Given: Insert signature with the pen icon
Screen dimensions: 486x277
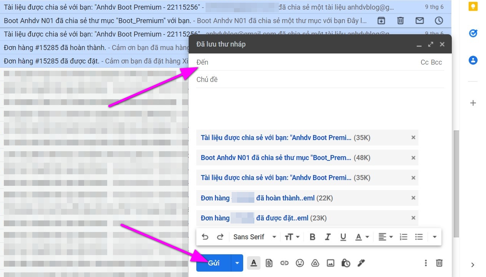Looking at the screenshot, I should (361, 263).
